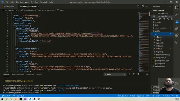Collapse all folders in explorer

coord(172,19)
